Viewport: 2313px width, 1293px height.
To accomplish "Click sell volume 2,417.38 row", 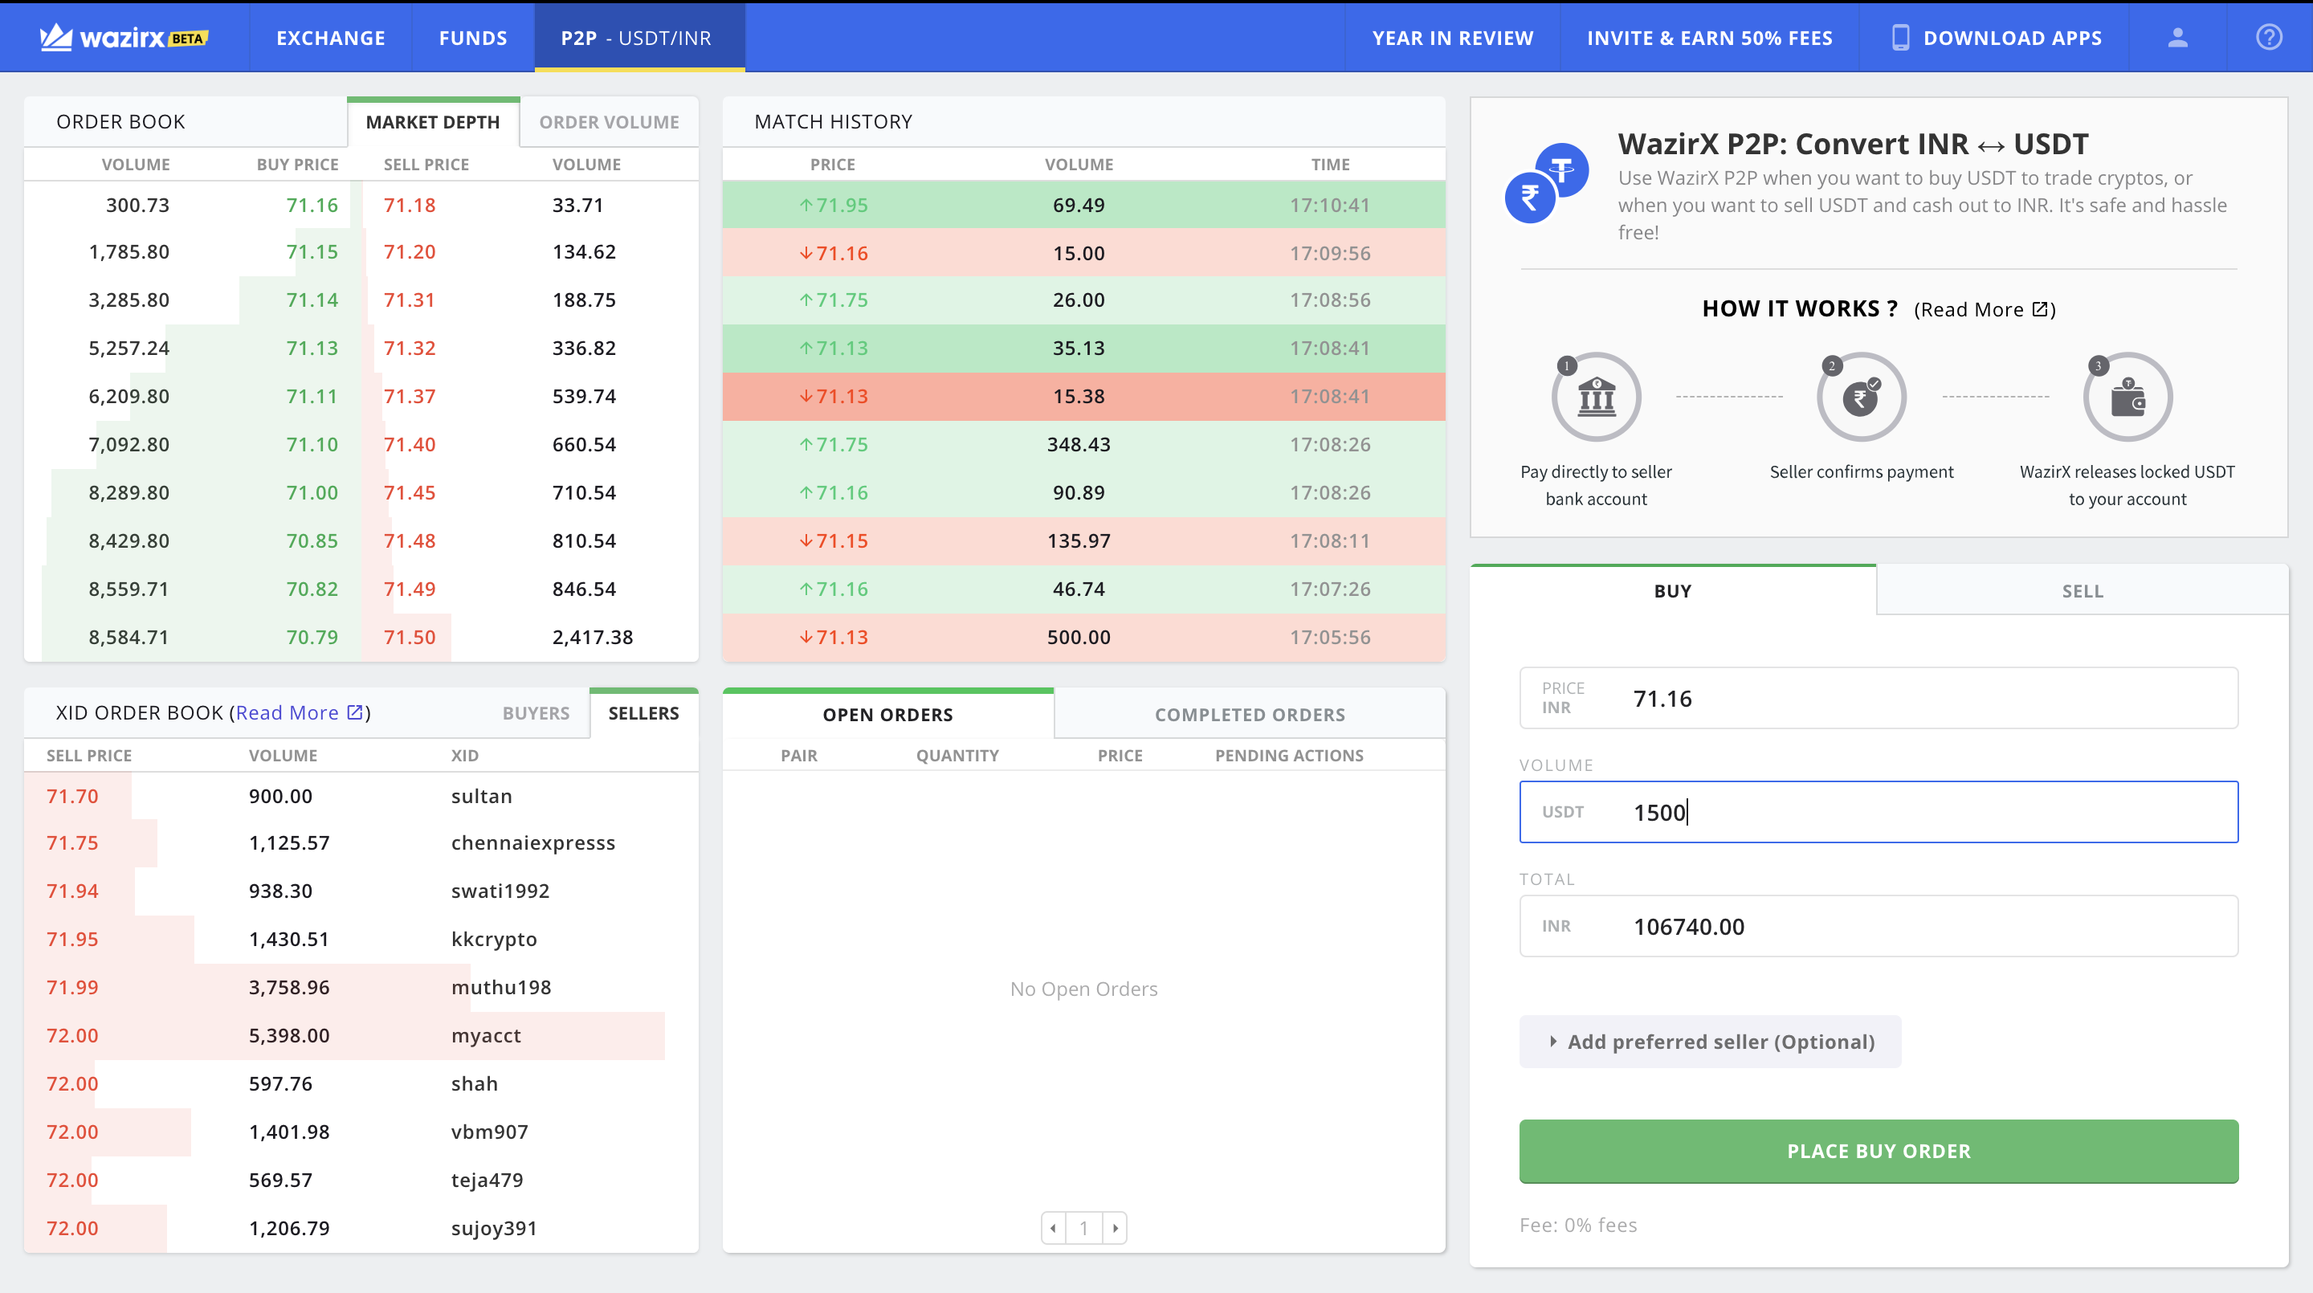I will [x=593, y=637].
